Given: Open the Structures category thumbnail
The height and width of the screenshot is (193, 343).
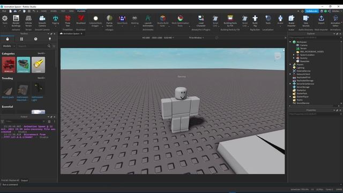Looking at the screenshot, I should 24,65.
